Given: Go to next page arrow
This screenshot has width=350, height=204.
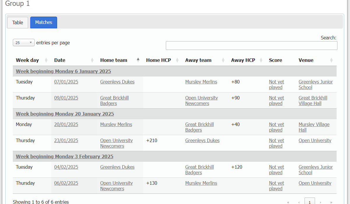Looking at the screenshot, I should [321, 202].
